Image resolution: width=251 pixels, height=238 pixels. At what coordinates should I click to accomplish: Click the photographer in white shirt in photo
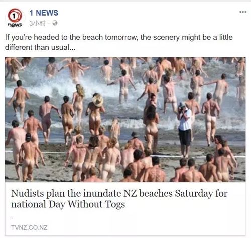pyautogui.click(x=185, y=129)
